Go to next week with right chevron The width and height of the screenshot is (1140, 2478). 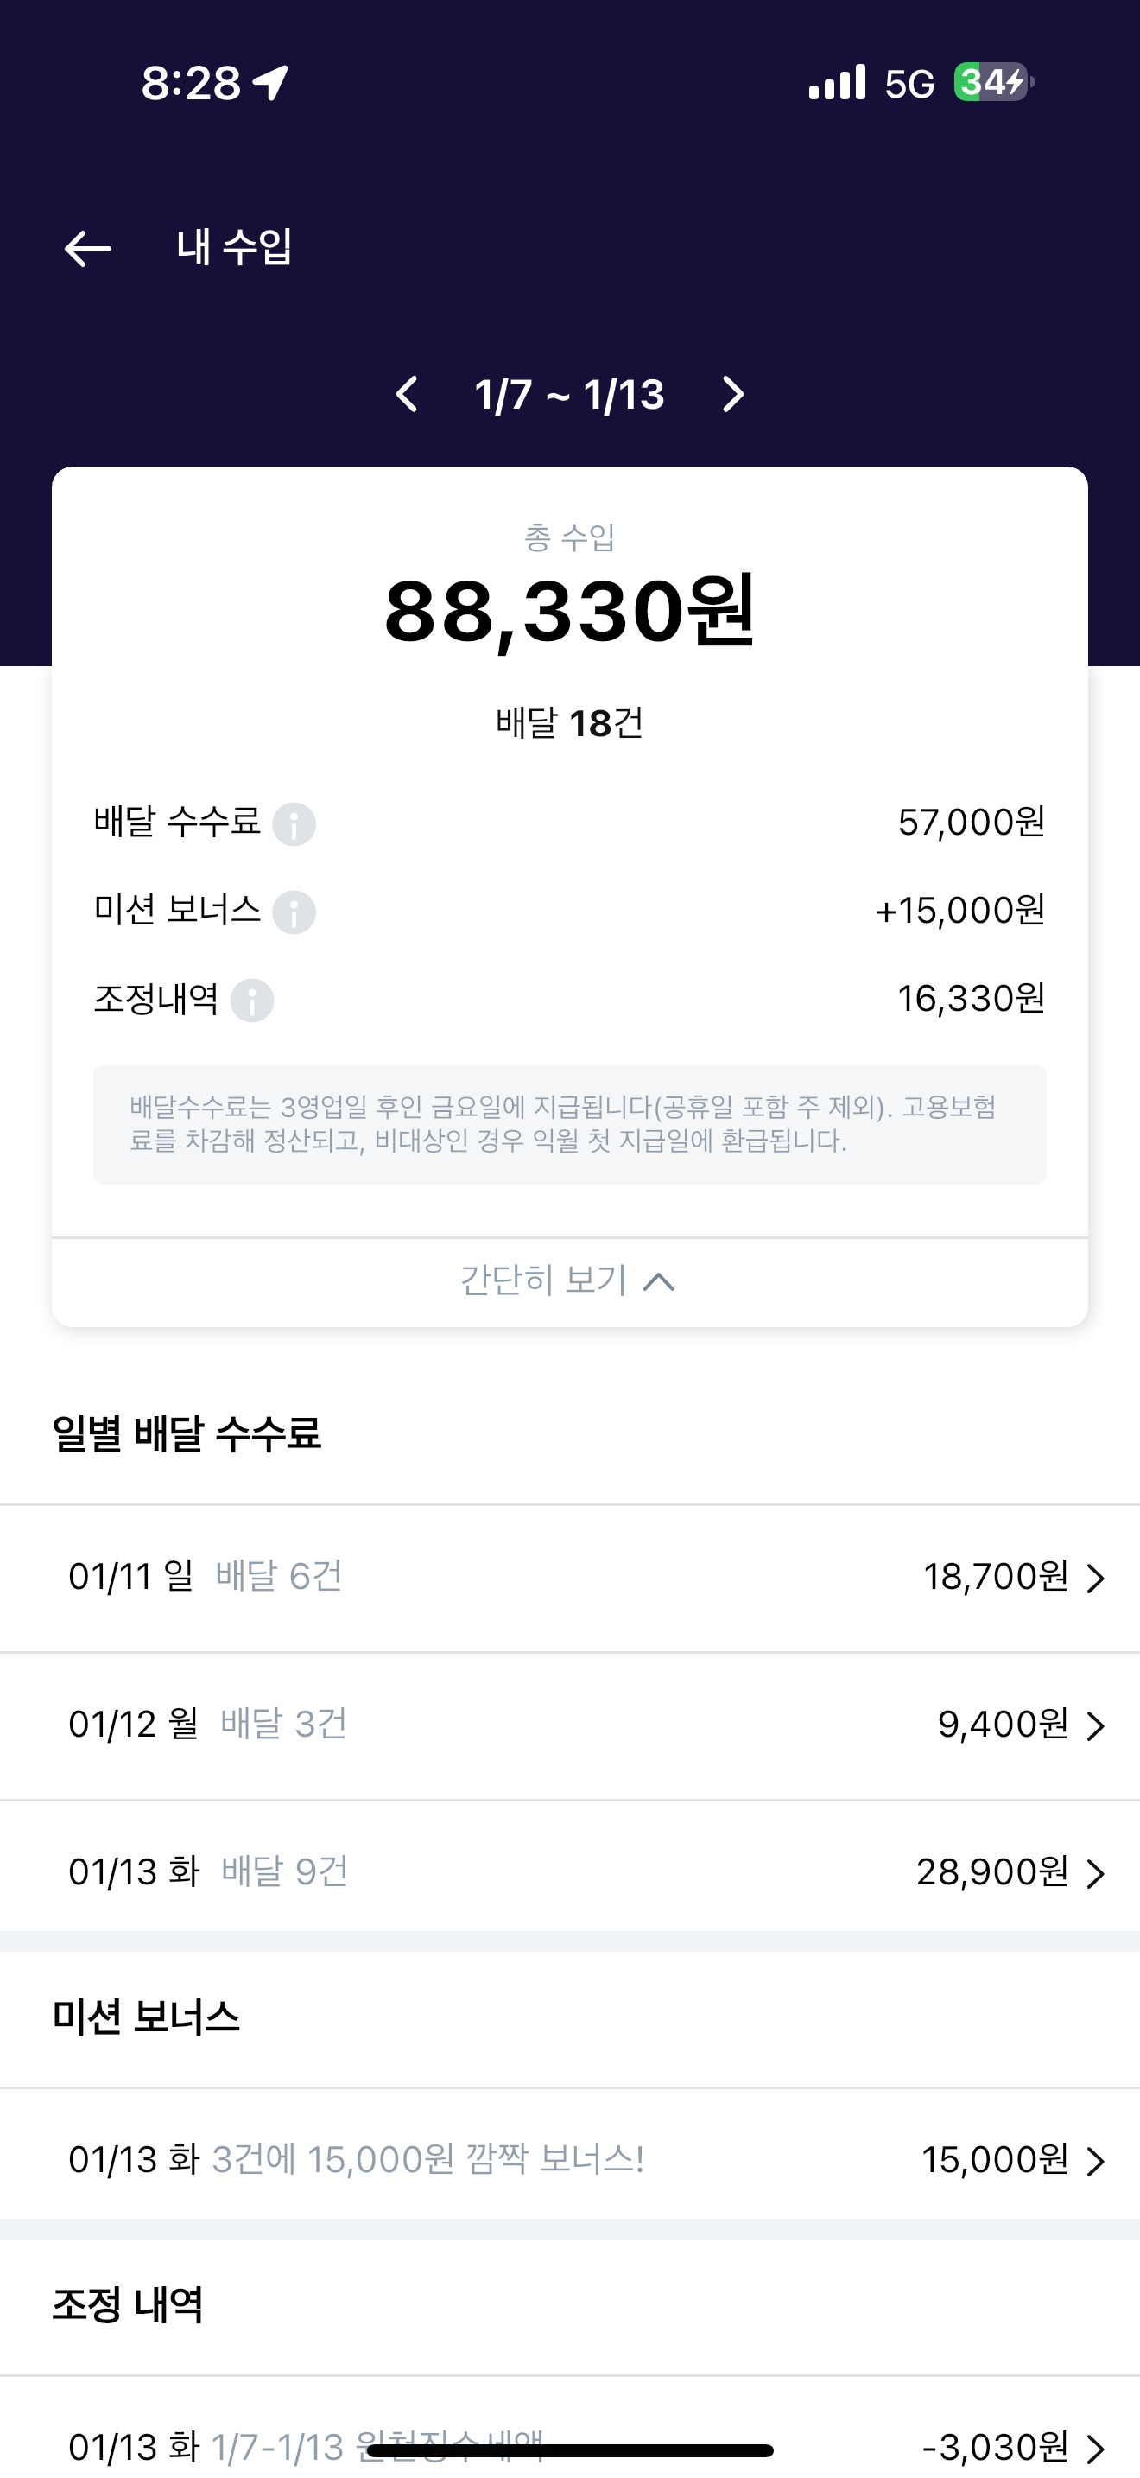pos(732,394)
